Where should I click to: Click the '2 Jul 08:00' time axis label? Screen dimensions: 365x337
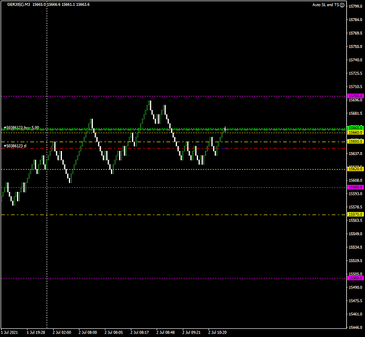click(88, 332)
